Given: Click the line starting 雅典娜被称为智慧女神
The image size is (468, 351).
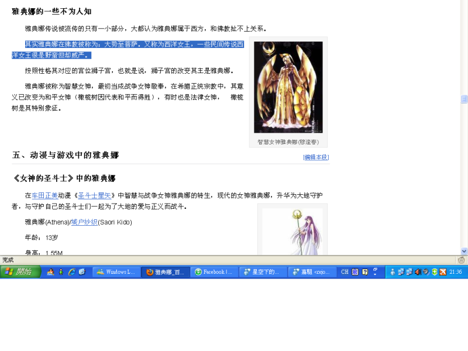Looking at the screenshot, I should [x=135, y=86].
